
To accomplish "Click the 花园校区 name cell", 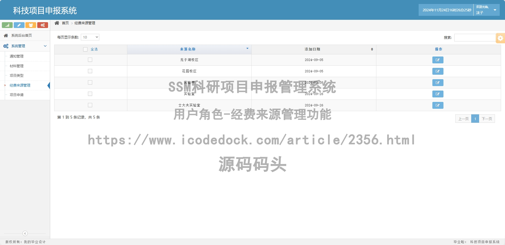I will [189, 71].
